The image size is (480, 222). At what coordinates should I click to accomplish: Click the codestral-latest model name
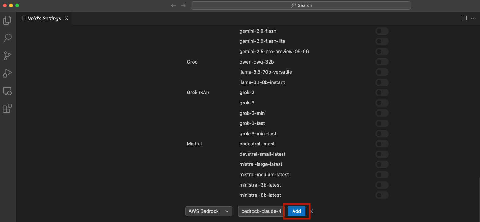click(257, 144)
